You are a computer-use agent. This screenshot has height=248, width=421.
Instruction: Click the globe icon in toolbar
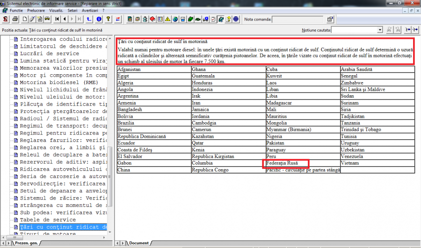point(175,19)
